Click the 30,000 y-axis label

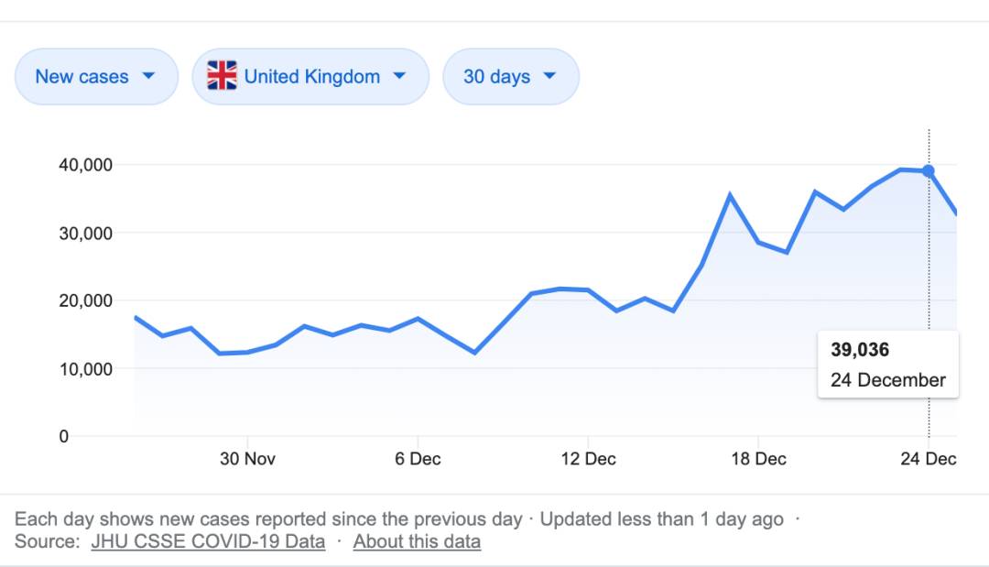tap(84, 233)
